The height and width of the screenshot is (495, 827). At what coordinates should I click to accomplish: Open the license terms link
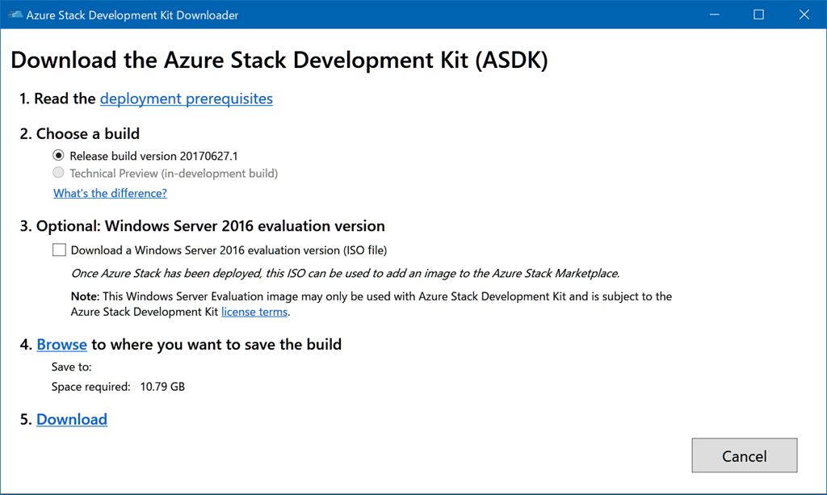(254, 312)
